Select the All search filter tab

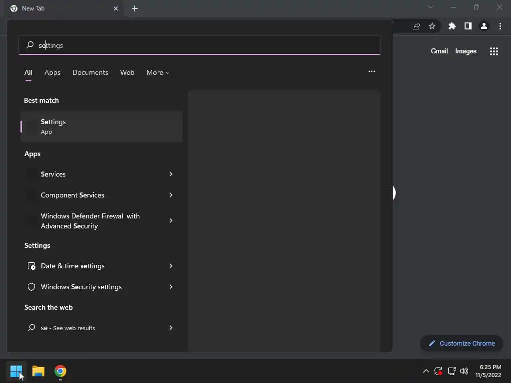pos(28,73)
